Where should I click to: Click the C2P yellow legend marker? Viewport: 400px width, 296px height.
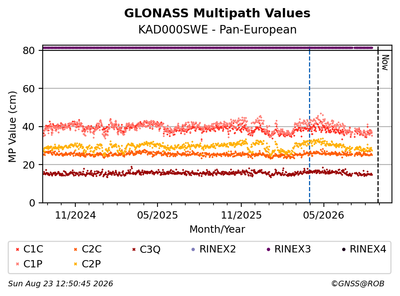click(x=75, y=264)
